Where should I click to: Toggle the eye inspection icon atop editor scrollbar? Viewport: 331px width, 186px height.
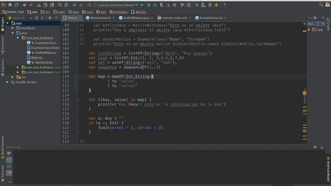click(x=305, y=24)
